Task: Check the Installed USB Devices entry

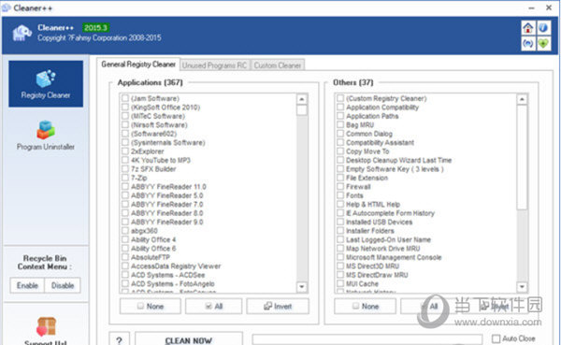Action: click(x=340, y=222)
